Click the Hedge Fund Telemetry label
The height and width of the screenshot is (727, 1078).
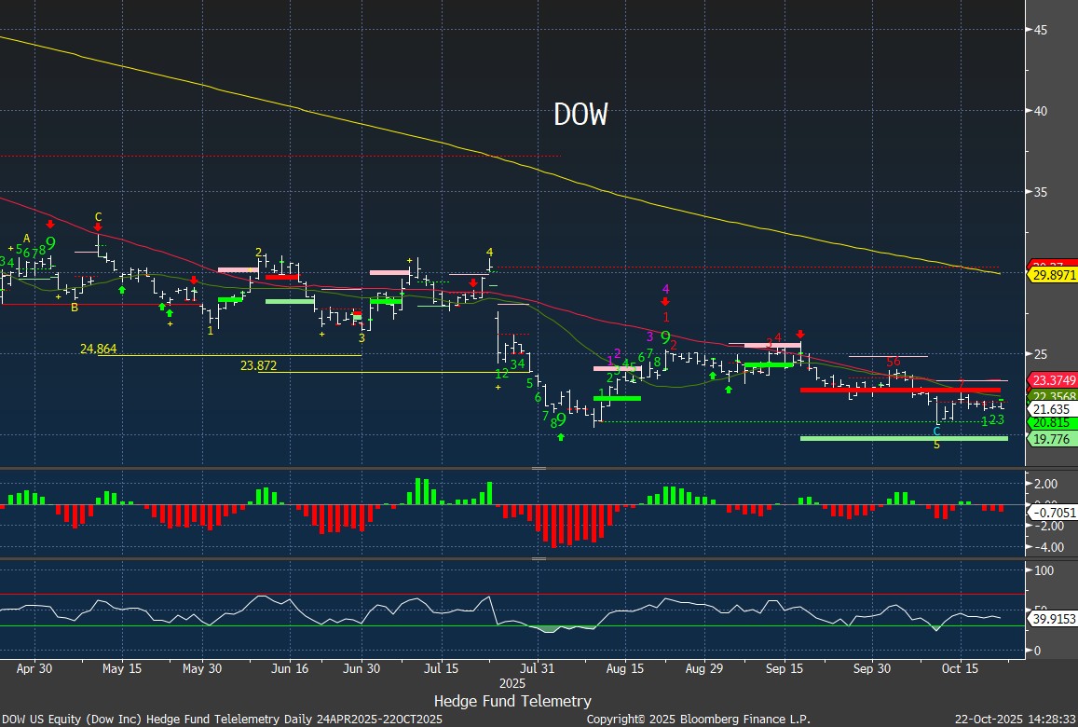click(x=512, y=701)
